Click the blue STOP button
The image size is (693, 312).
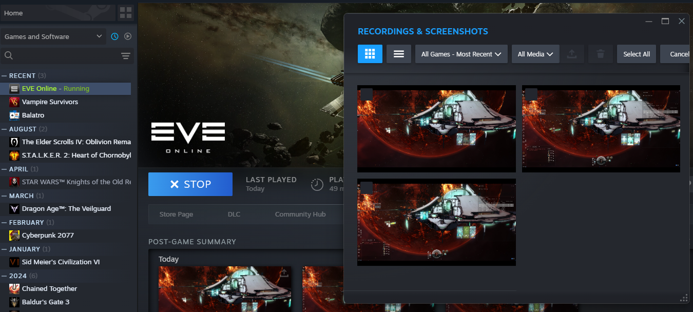[x=190, y=184]
